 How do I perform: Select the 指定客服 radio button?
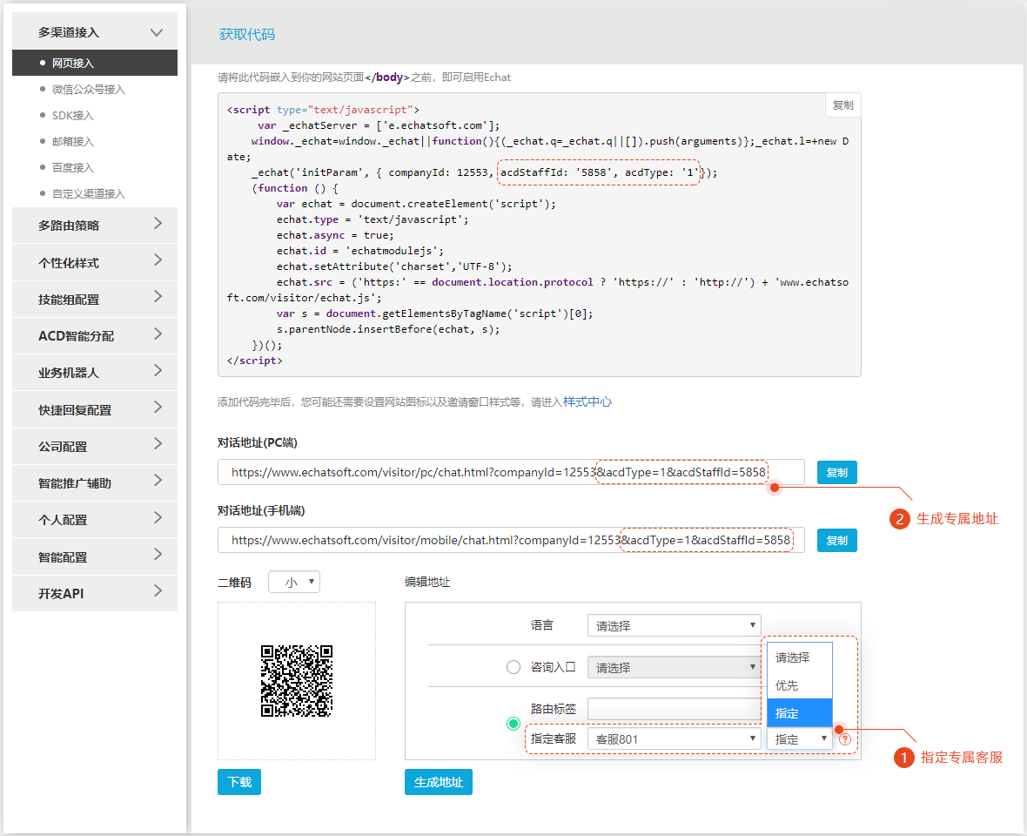pos(513,724)
